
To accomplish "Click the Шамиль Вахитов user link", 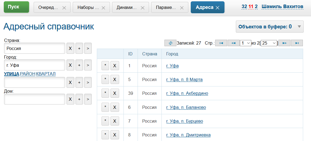I will (x=282, y=6).
